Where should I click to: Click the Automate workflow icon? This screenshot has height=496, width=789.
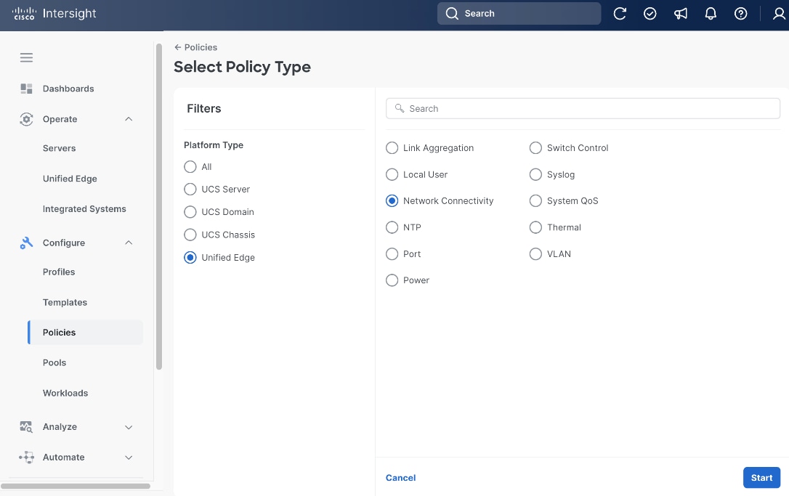point(26,458)
